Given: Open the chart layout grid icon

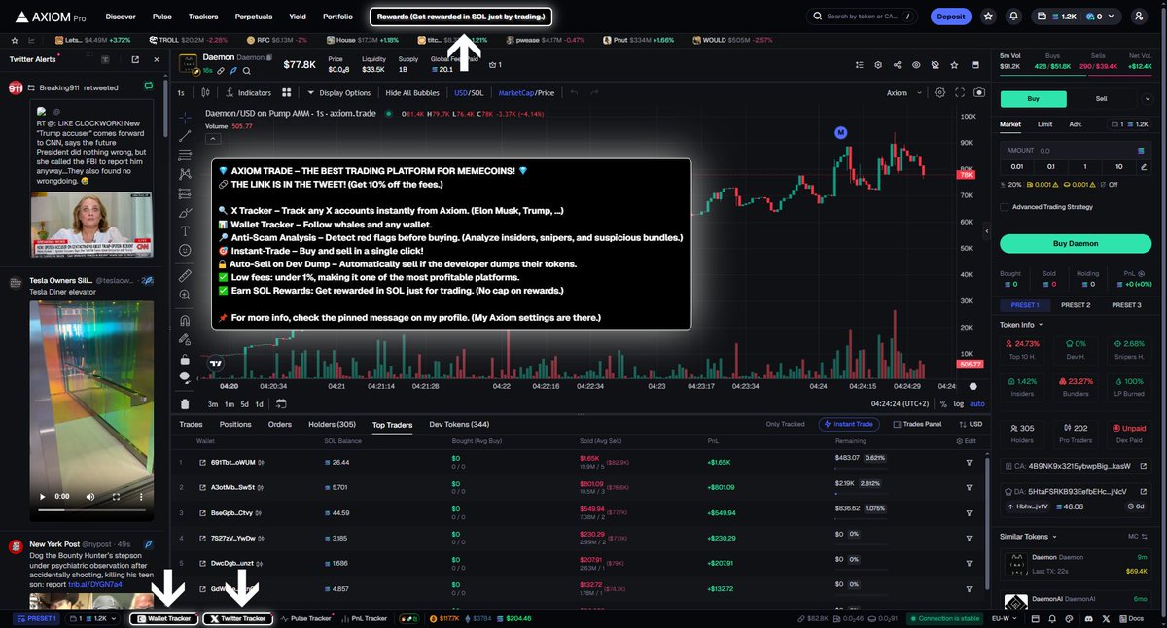Looking at the screenshot, I should (x=287, y=93).
